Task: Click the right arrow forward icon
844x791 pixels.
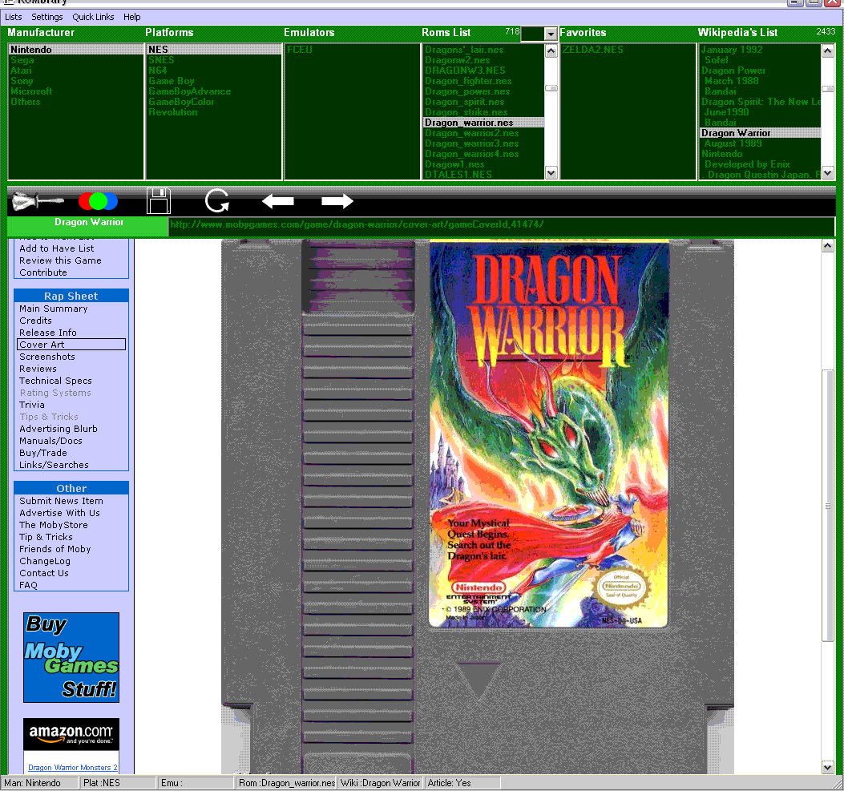Action: click(337, 201)
